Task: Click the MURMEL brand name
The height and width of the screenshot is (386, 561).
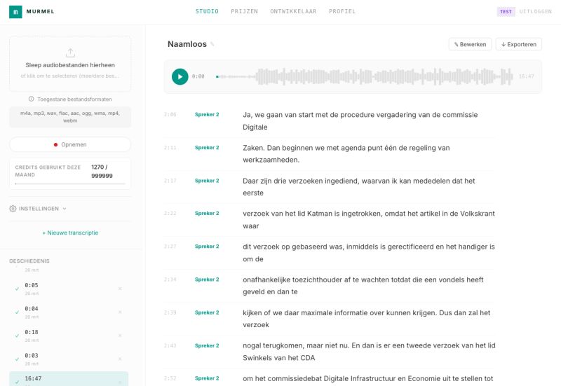Action: tap(41, 11)
